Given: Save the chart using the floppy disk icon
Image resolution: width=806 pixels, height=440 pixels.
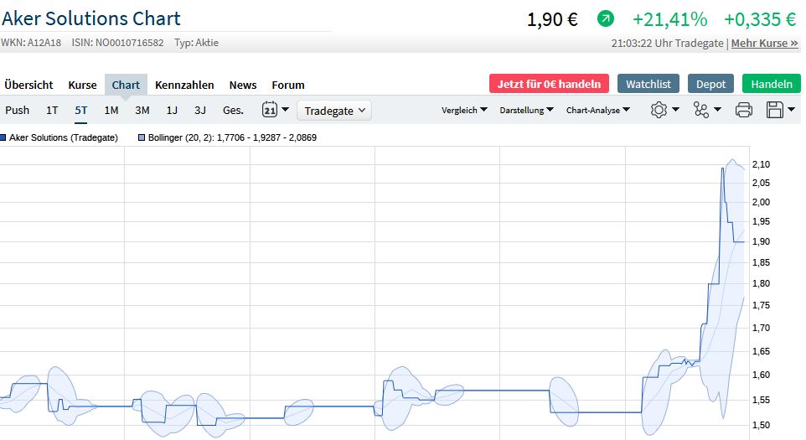Looking at the screenshot, I should pyautogui.click(x=775, y=110).
